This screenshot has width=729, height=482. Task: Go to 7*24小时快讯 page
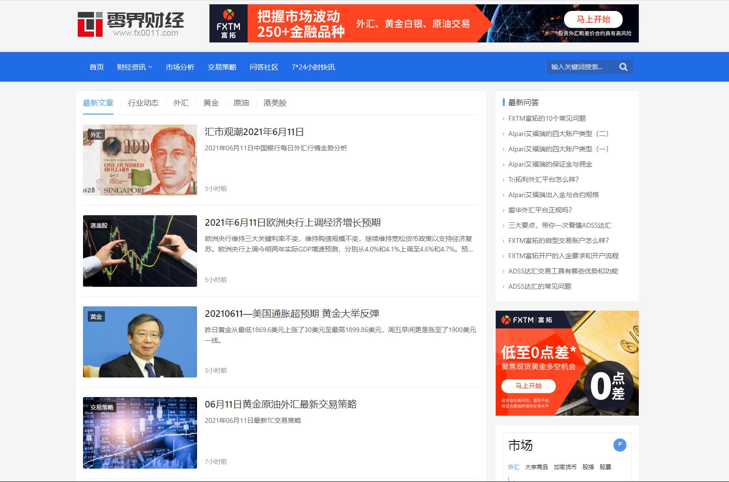pos(313,67)
